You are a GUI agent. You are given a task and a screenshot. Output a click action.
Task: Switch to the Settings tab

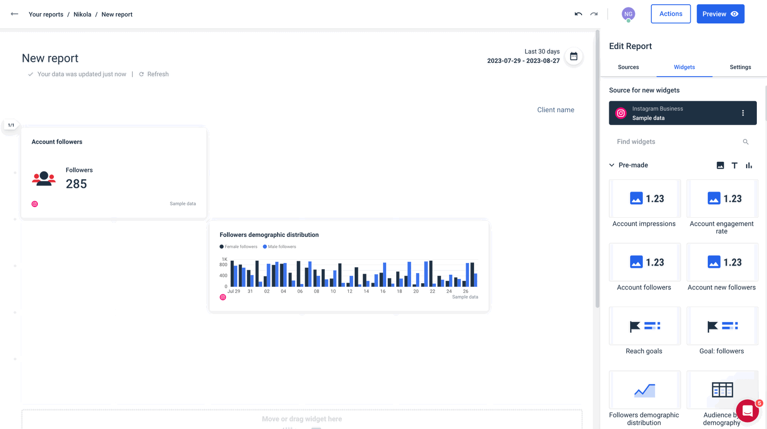tap(740, 67)
